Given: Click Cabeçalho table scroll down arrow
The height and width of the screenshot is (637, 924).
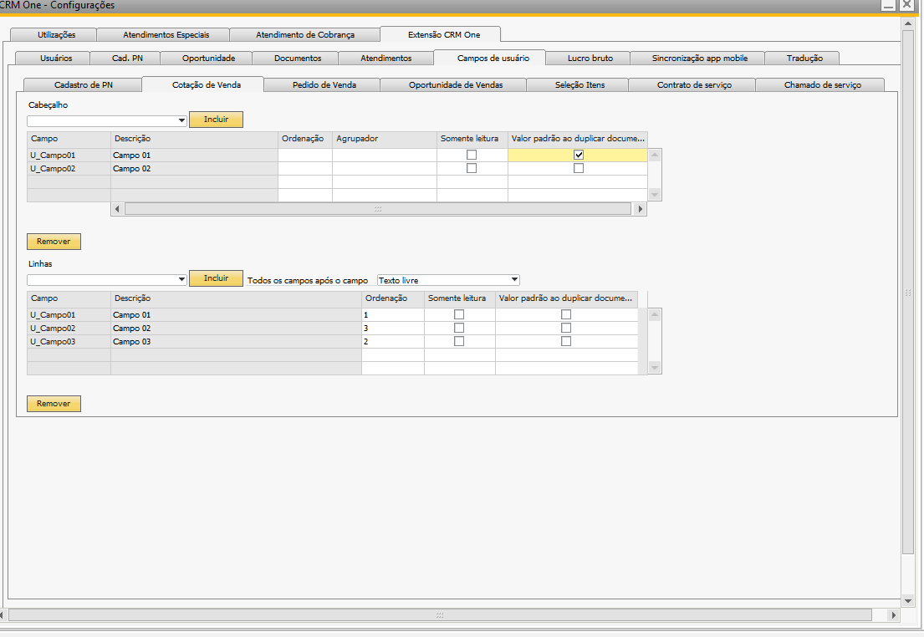Looking at the screenshot, I should (x=655, y=195).
